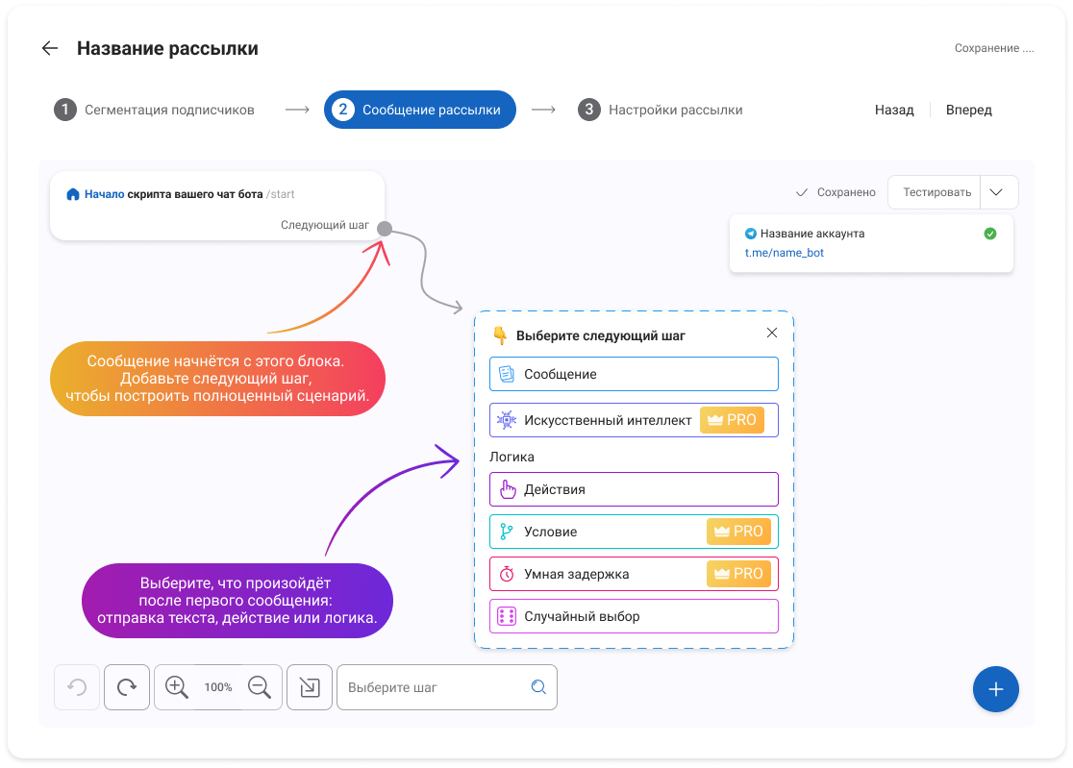Choose the Действия step option

[x=635, y=489]
